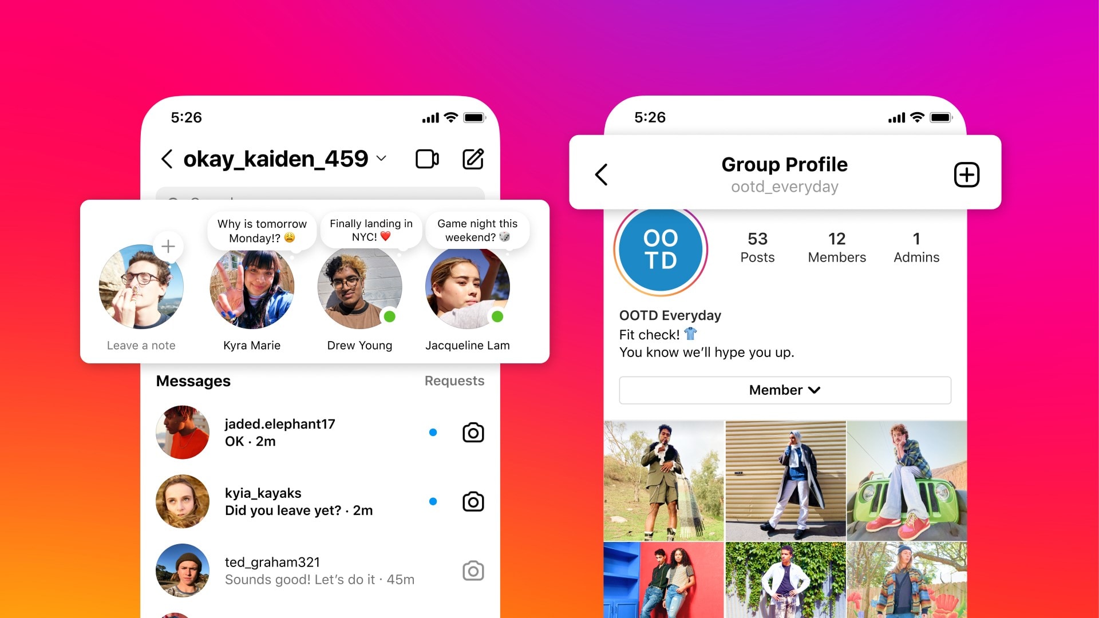Screen dimensions: 1099x618
Task: Expand the messages Requests tab section
Action: coord(453,381)
